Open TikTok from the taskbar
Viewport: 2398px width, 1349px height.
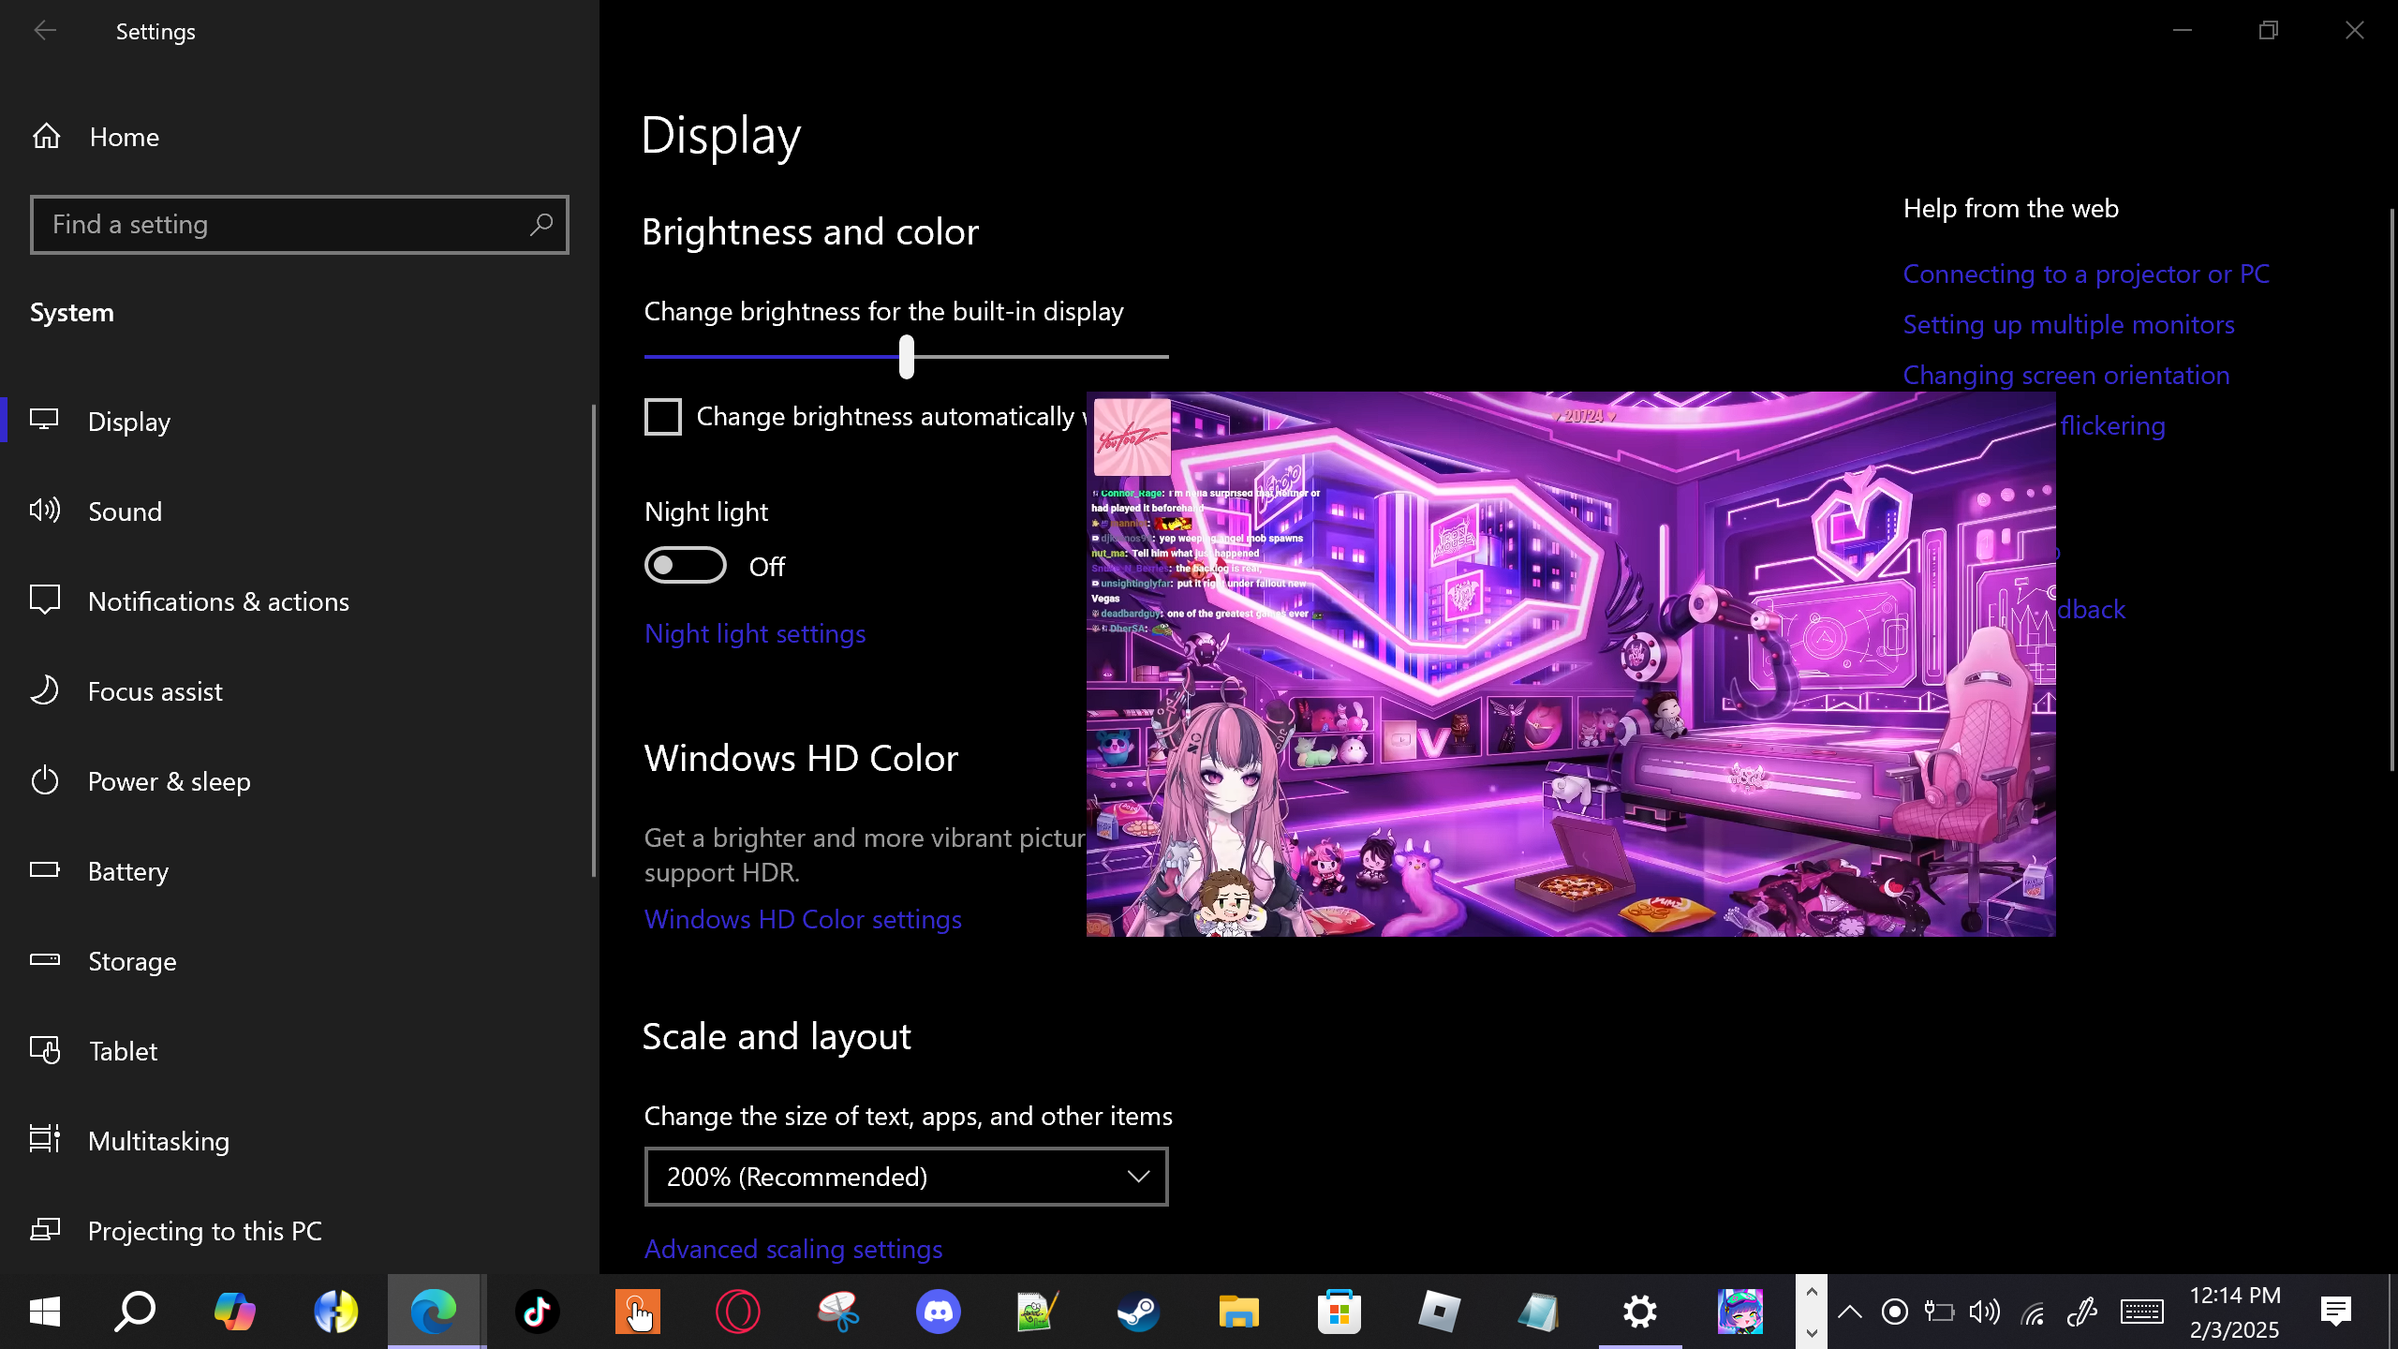coord(538,1312)
